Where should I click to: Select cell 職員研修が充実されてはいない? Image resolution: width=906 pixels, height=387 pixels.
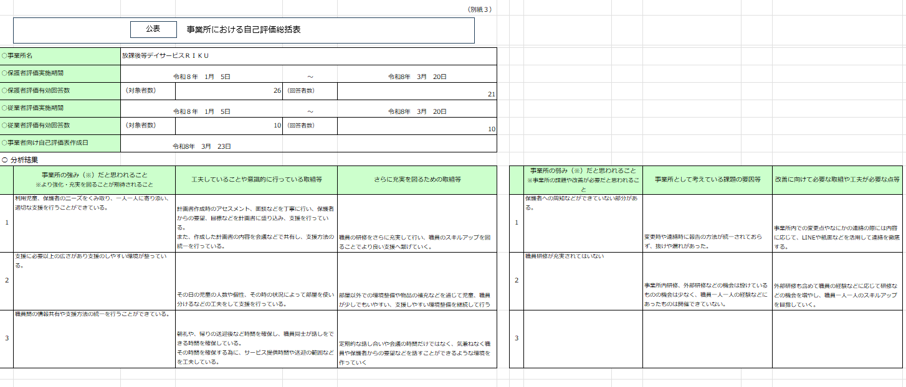583,281
